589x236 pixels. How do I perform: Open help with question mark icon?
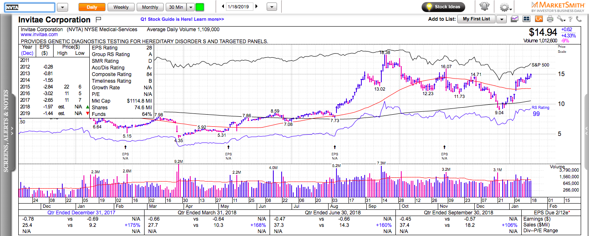[571, 19]
